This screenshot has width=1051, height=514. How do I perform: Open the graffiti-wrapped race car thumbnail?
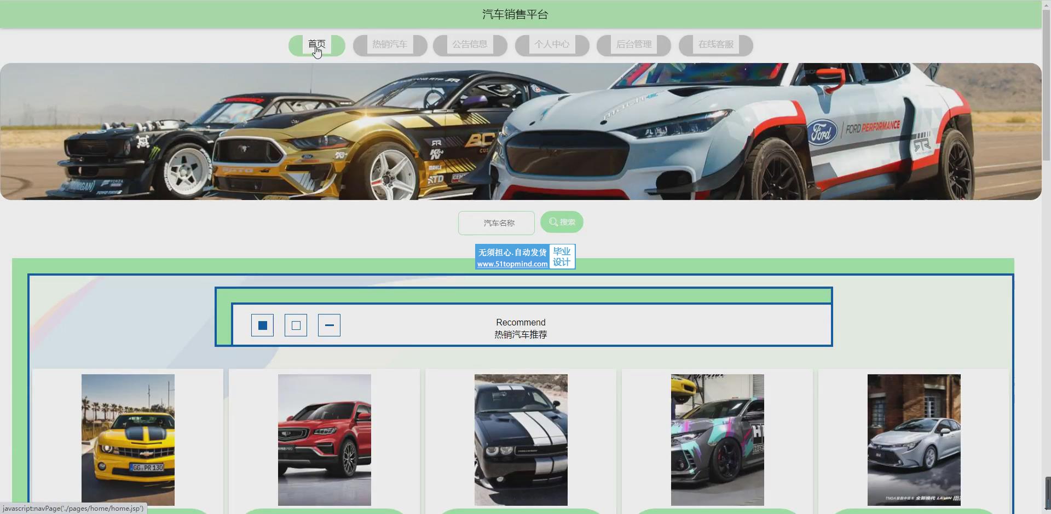coord(718,440)
